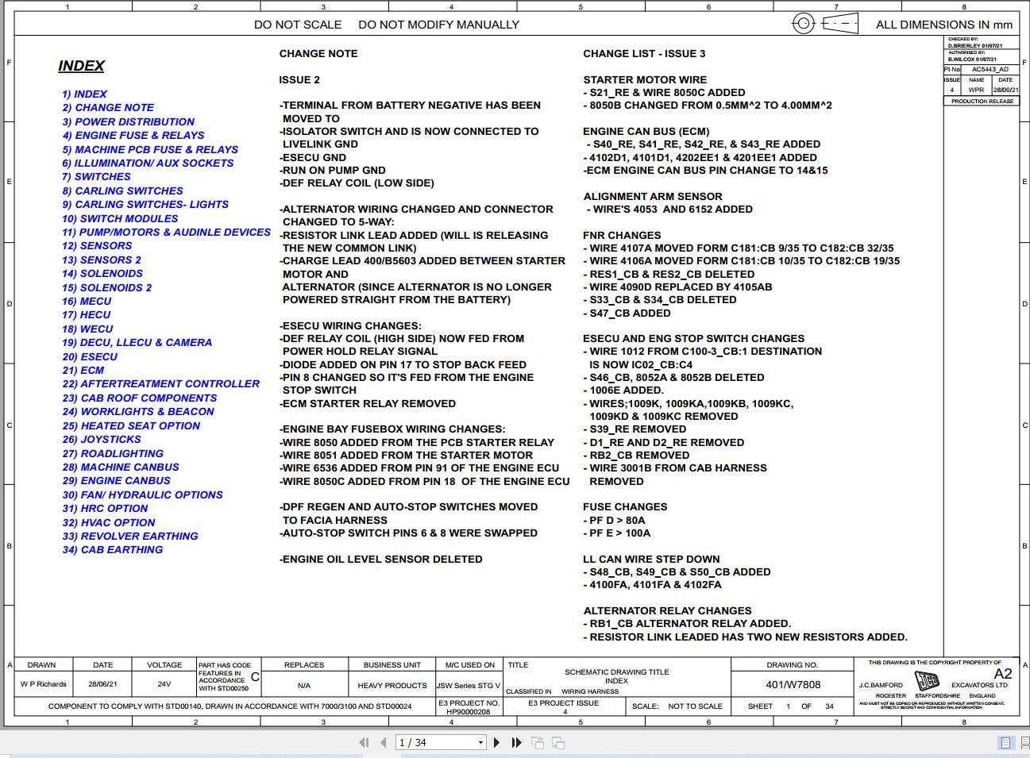Open the Aftertreatment Controller index link
The width and height of the screenshot is (1030, 758).
point(161,383)
